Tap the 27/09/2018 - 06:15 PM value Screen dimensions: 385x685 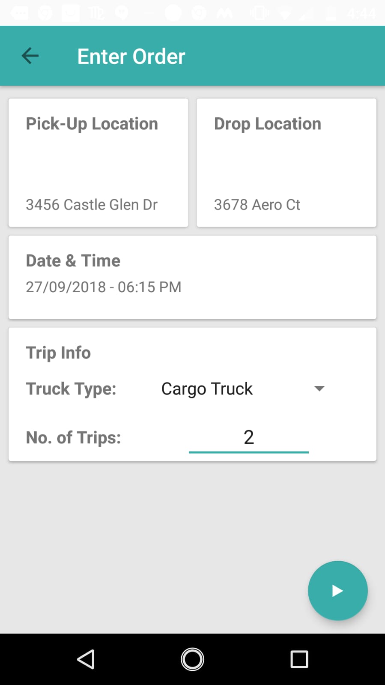(x=104, y=287)
